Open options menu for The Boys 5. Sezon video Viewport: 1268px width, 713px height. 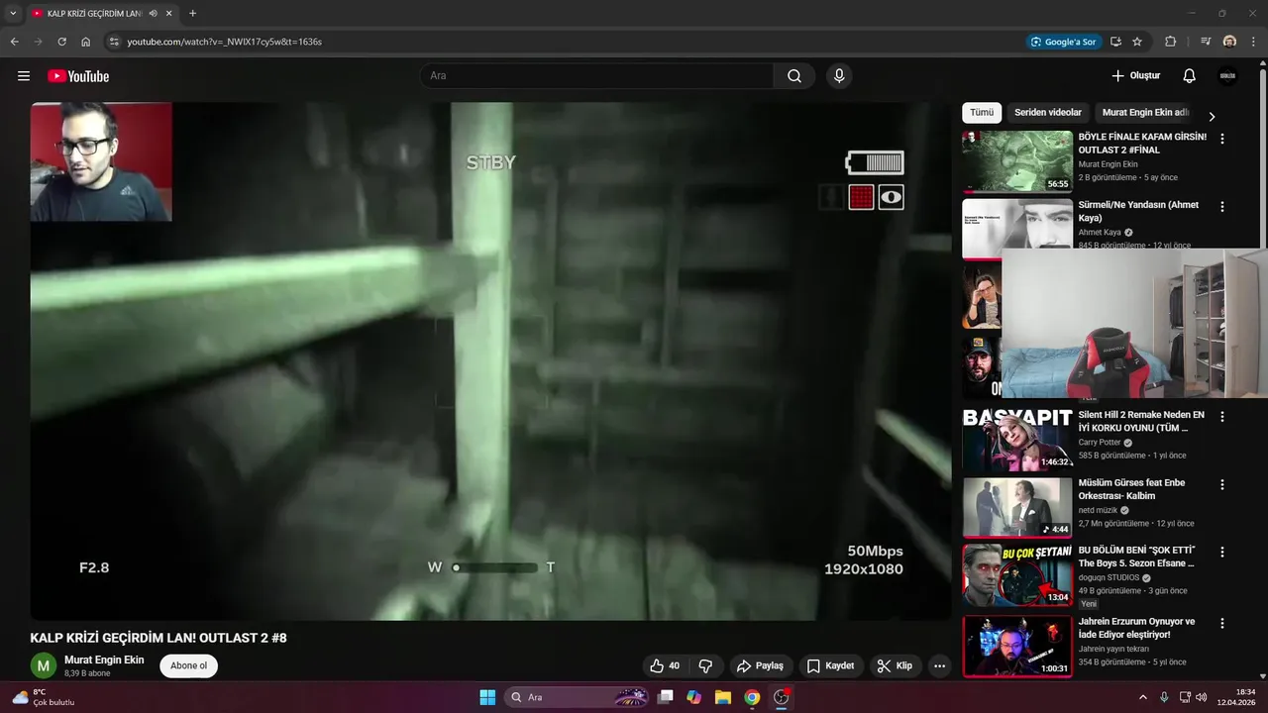[x=1222, y=552]
